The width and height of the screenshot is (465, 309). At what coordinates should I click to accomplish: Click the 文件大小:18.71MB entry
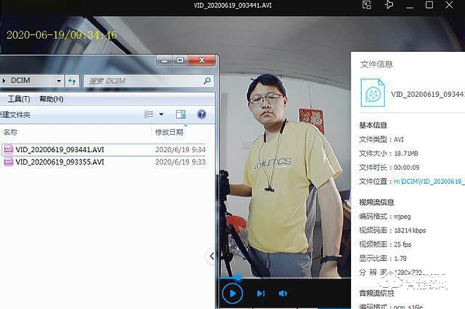click(388, 153)
